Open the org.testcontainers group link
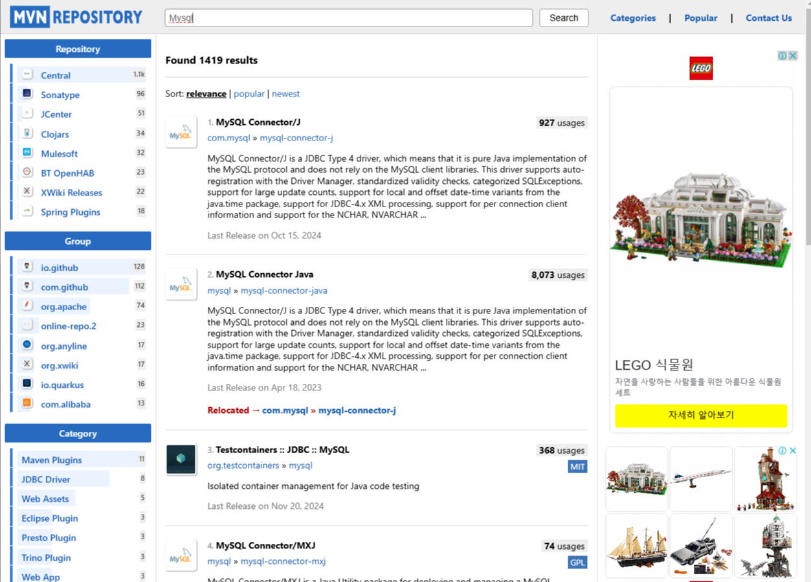This screenshot has width=811, height=582. [243, 465]
